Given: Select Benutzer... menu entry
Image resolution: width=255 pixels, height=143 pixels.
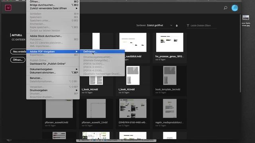Looking at the screenshot, I should (x=53, y=78).
